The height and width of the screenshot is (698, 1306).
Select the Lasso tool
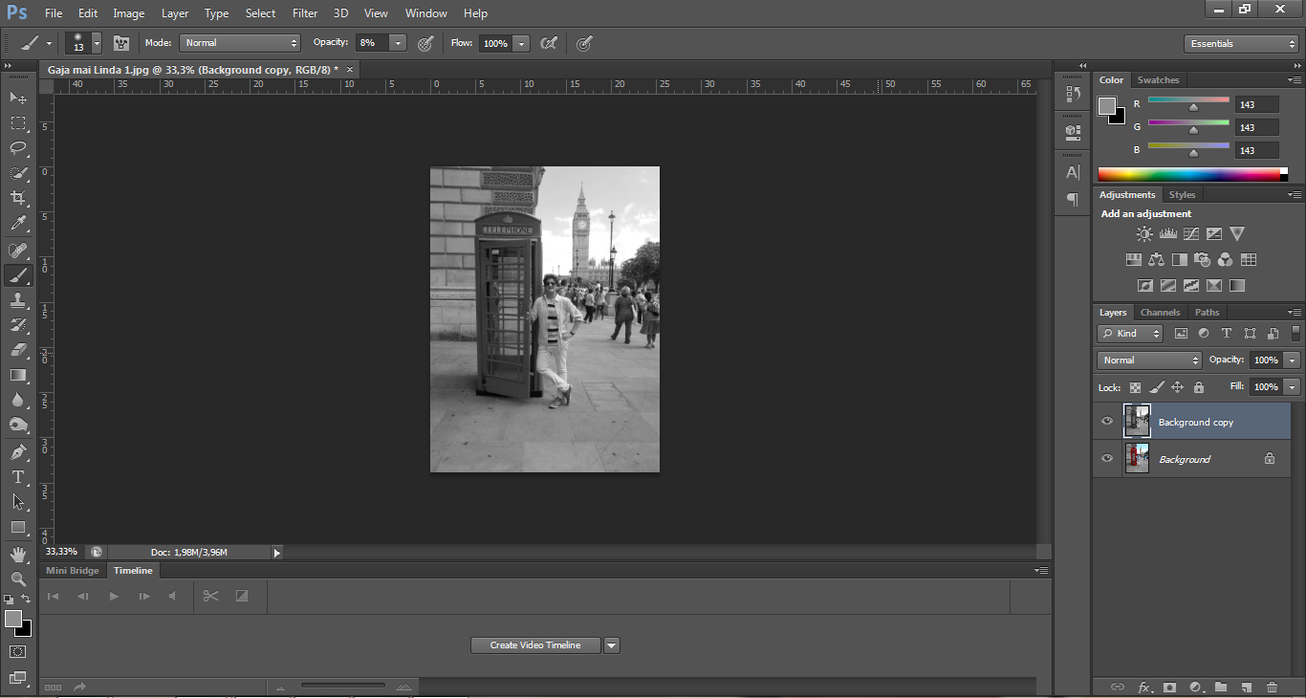click(x=18, y=147)
